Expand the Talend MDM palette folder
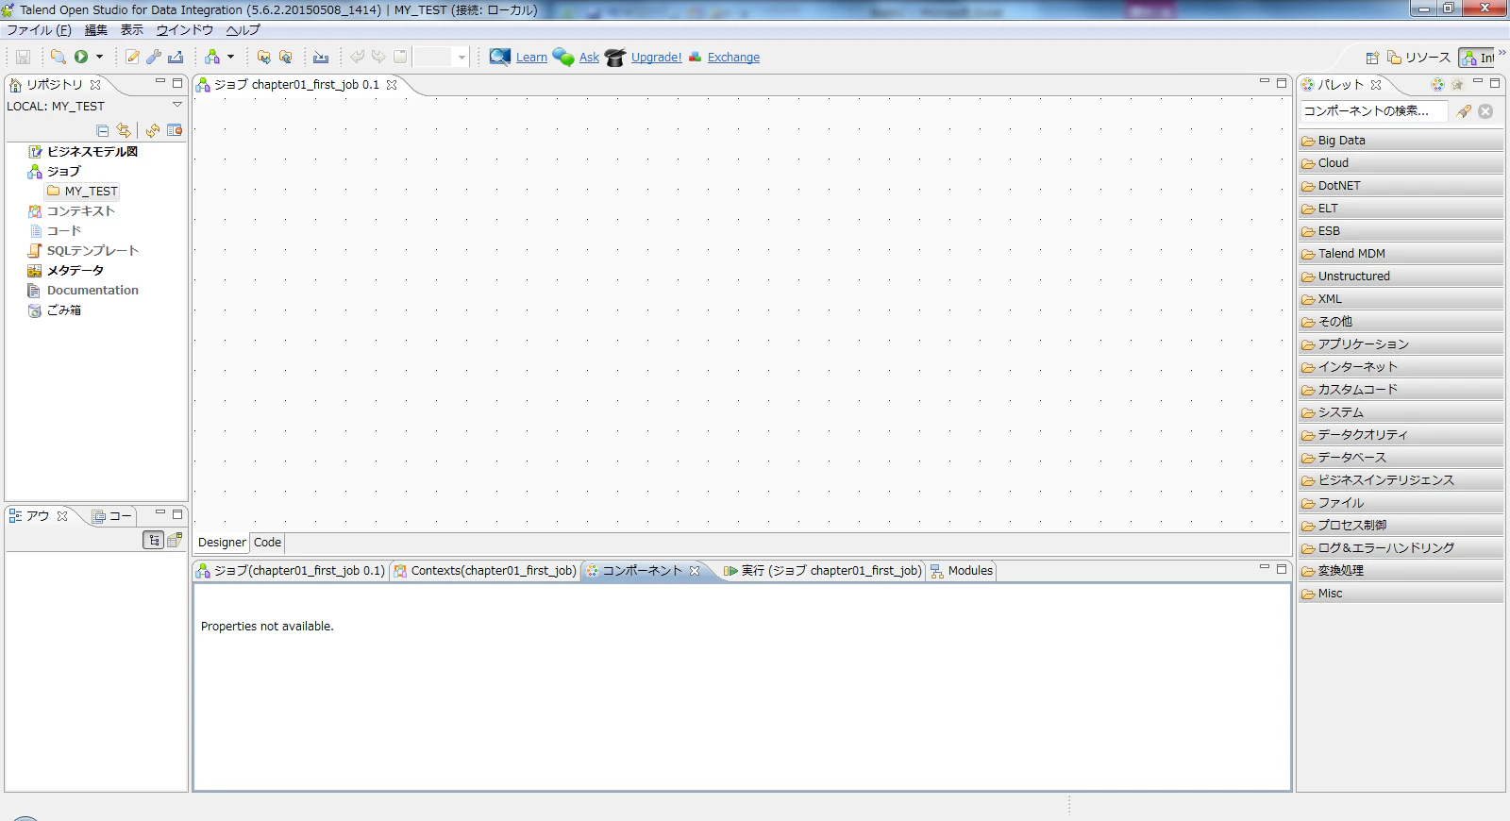This screenshot has width=1510, height=821. coord(1401,254)
